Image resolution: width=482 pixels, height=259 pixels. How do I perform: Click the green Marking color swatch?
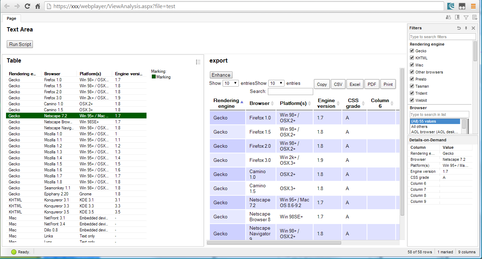pos(154,77)
